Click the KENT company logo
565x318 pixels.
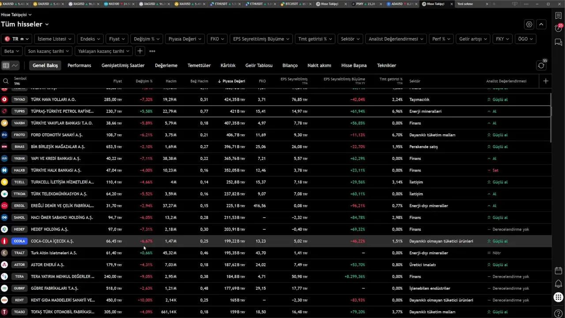point(4,300)
